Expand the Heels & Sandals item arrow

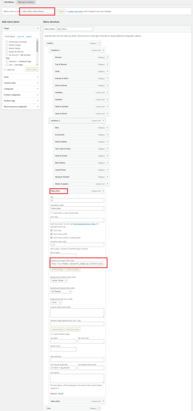108,107
